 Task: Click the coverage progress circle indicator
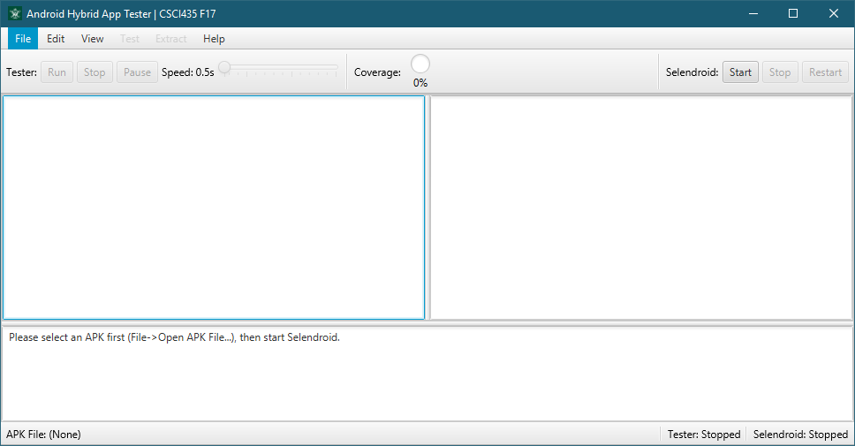coord(420,64)
